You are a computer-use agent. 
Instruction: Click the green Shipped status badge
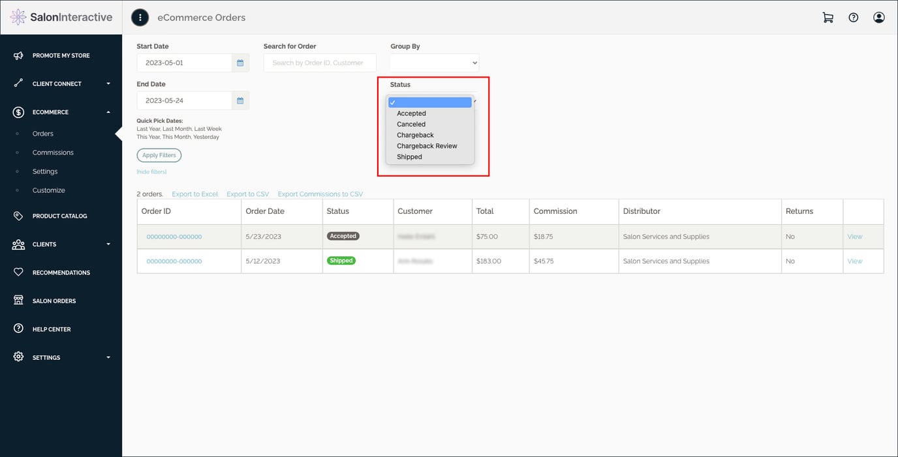point(341,261)
